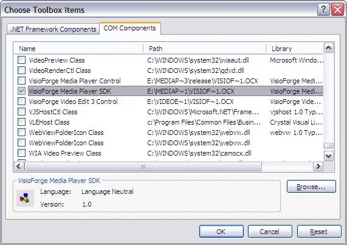
Task: Click the COM component icon beside Language
Action: 25,198
